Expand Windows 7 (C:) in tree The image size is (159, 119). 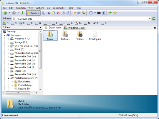[9, 39]
